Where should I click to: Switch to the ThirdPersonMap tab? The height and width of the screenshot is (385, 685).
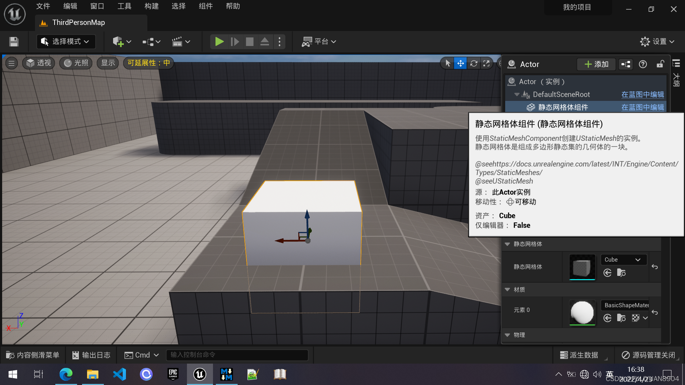(91, 23)
